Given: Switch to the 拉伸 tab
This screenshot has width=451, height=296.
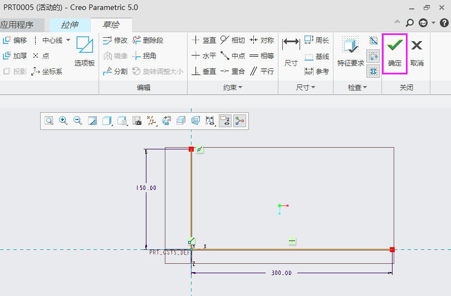Looking at the screenshot, I should click(x=70, y=25).
